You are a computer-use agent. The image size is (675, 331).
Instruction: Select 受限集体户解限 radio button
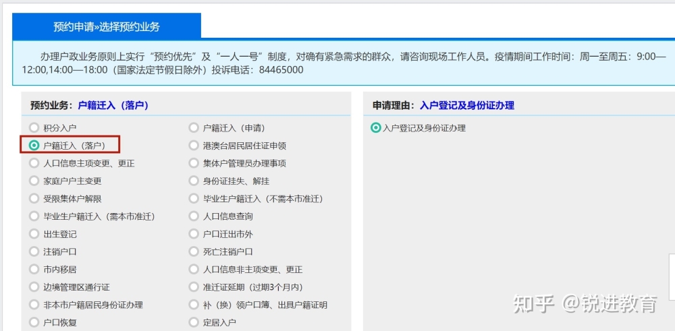tap(34, 199)
